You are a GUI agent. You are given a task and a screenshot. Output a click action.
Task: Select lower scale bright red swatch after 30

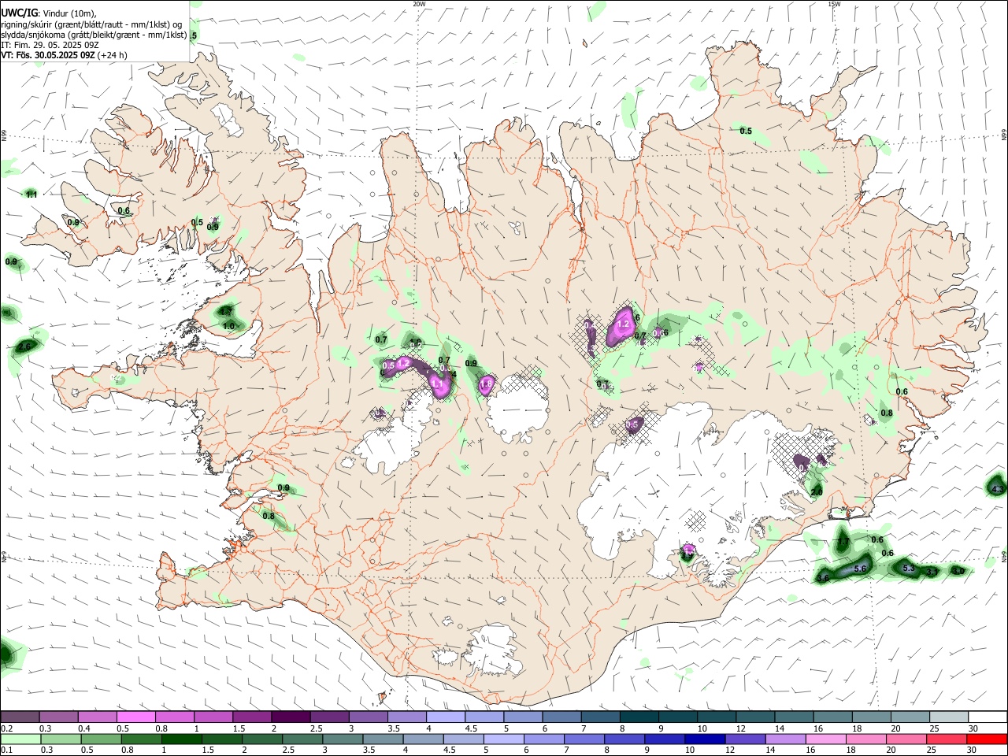click(x=987, y=739)
